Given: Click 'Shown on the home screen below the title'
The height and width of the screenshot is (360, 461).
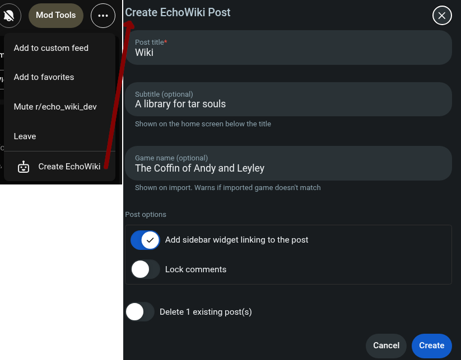Looking at the screenshot, I should pos(203,124).
